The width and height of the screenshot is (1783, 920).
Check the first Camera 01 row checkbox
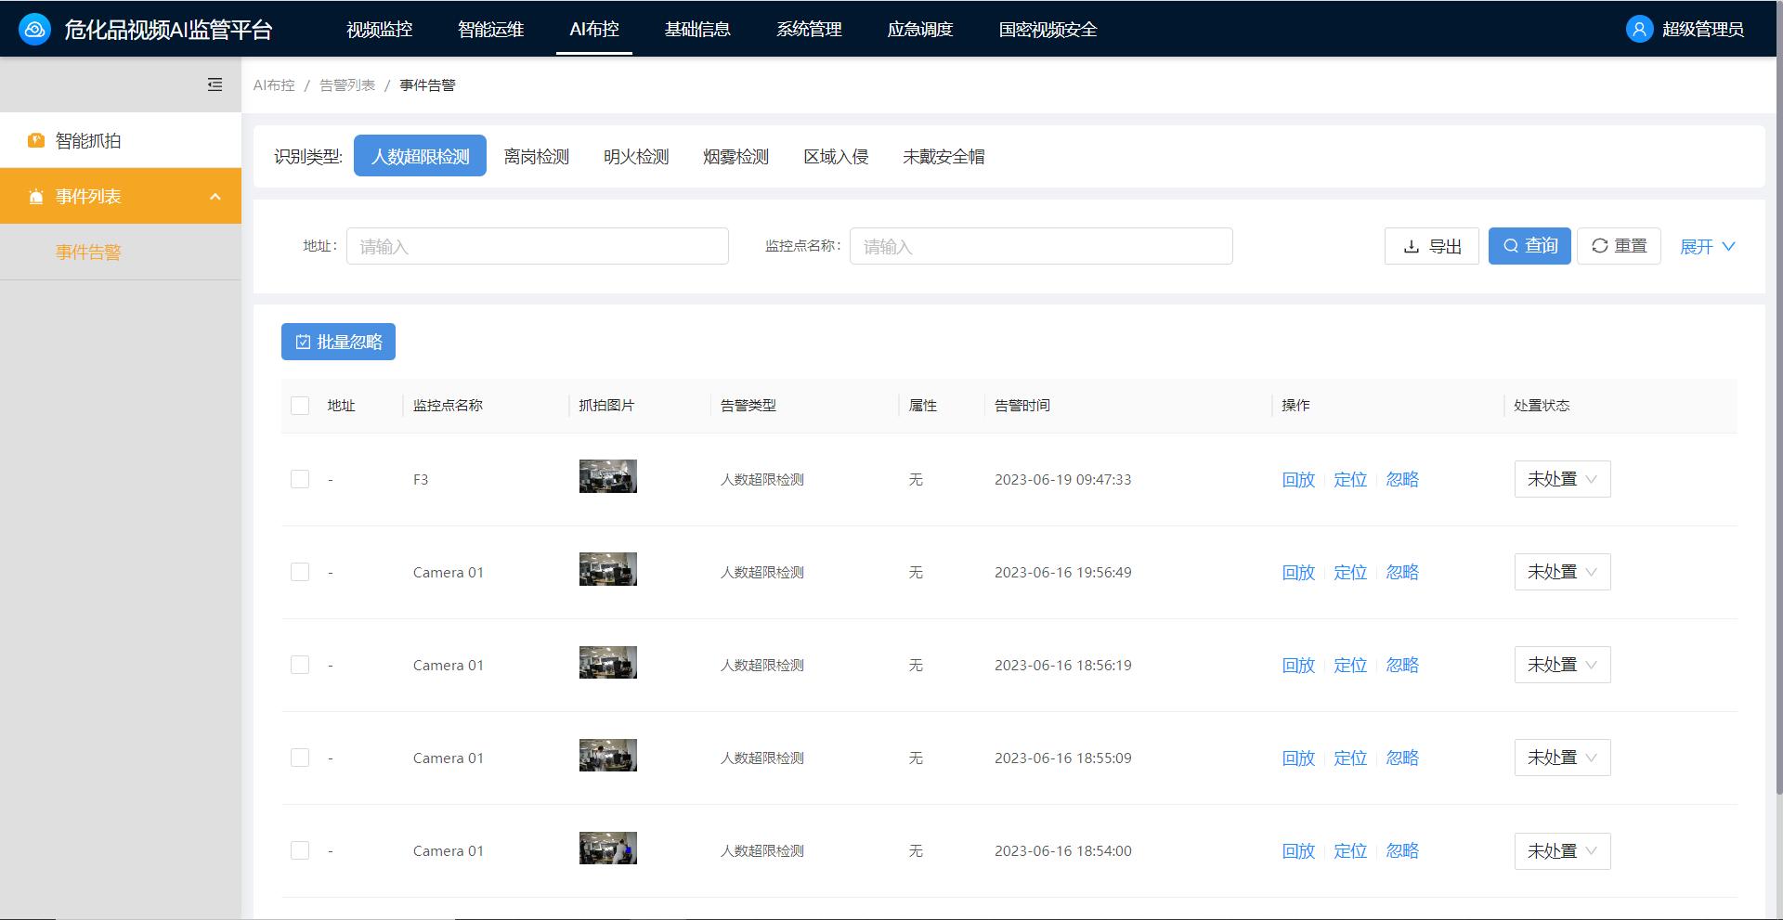[x=299, y=572]
